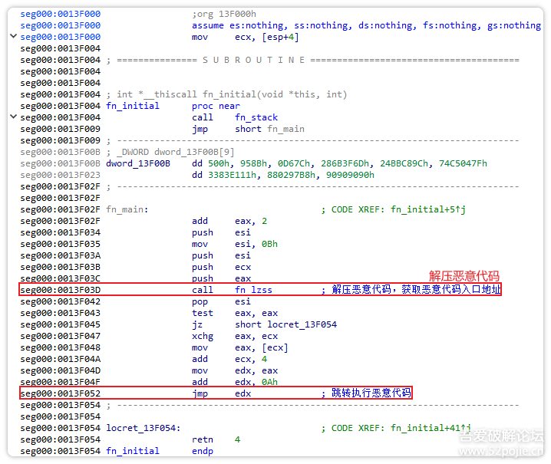
Task: Follow the fn_stack call target
Action: click(x=254, y=117)
